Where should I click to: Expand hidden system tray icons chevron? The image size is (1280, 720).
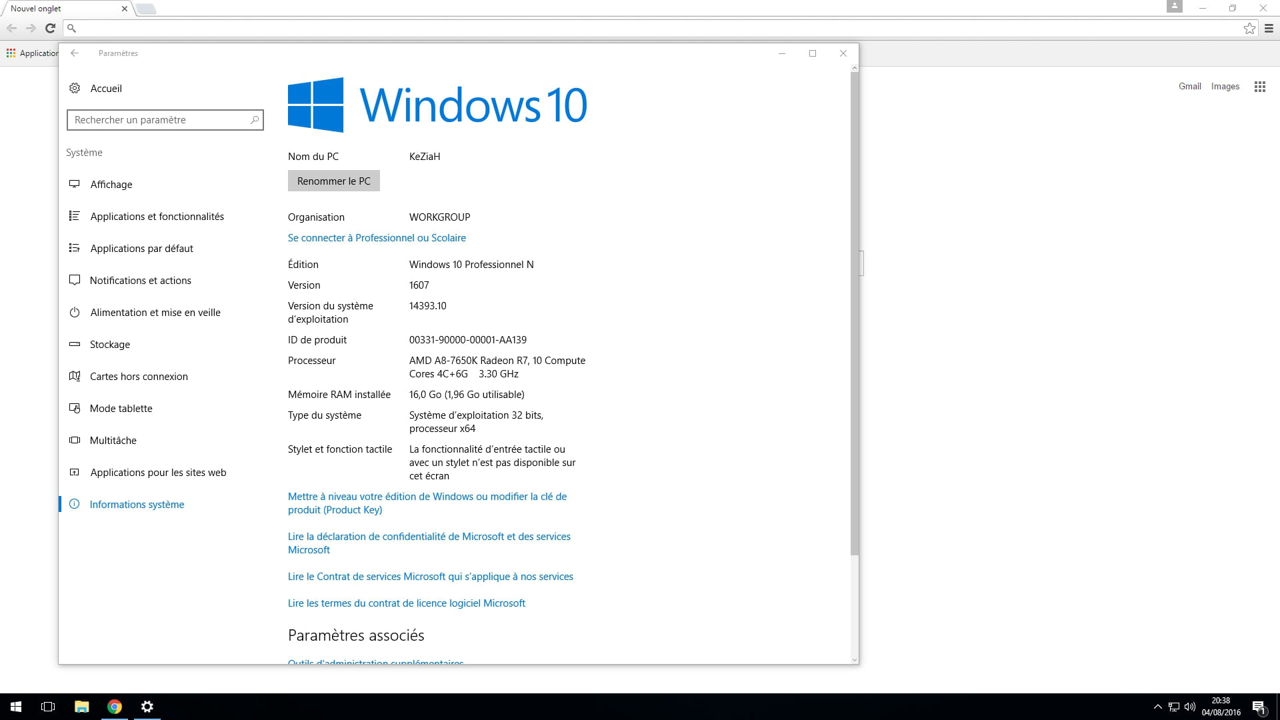tap(1157, 707)
